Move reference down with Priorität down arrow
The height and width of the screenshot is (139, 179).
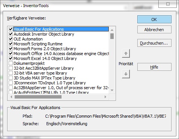point(126,74)
